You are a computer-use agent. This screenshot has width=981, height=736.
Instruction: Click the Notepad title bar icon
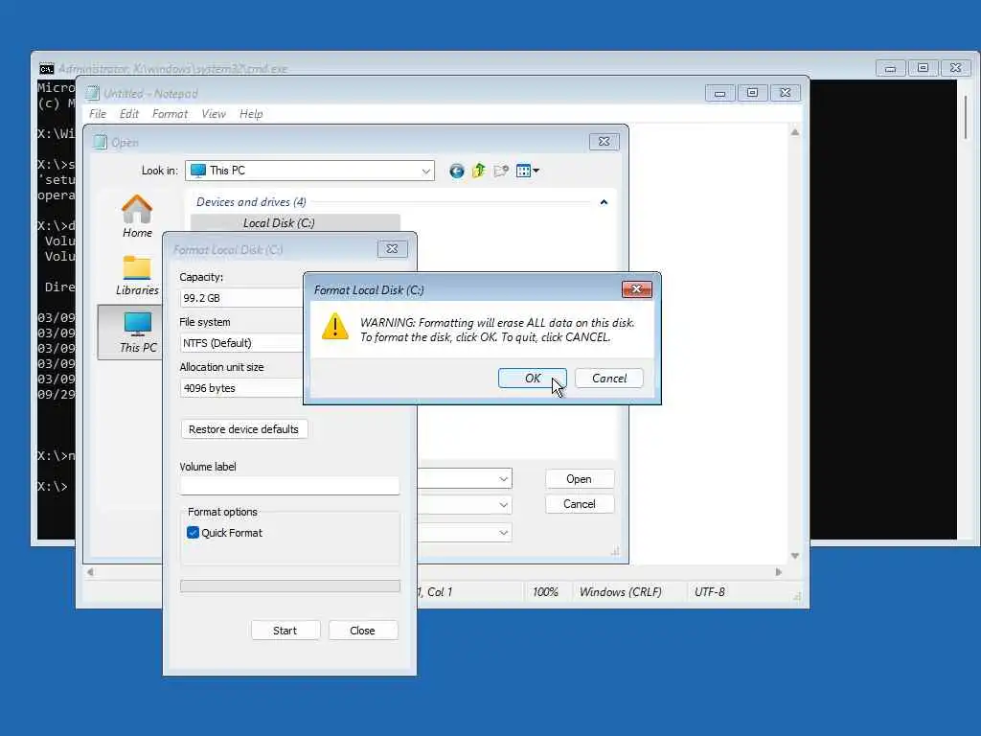click(x=93, y=93)
